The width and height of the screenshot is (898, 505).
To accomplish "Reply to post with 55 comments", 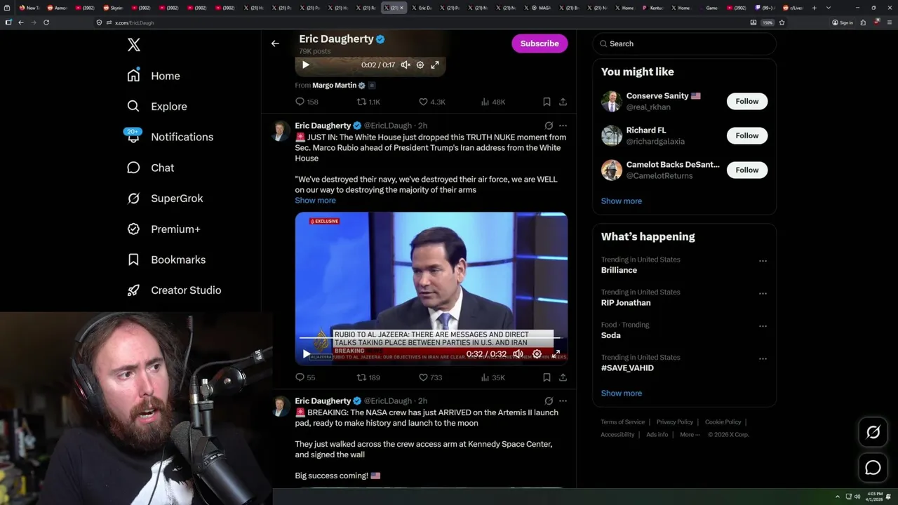I will coord(305,377).
